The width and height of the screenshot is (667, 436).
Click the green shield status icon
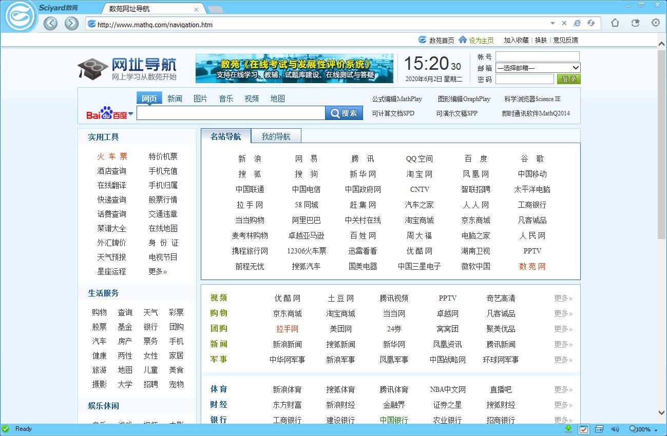tap(6, 429)
